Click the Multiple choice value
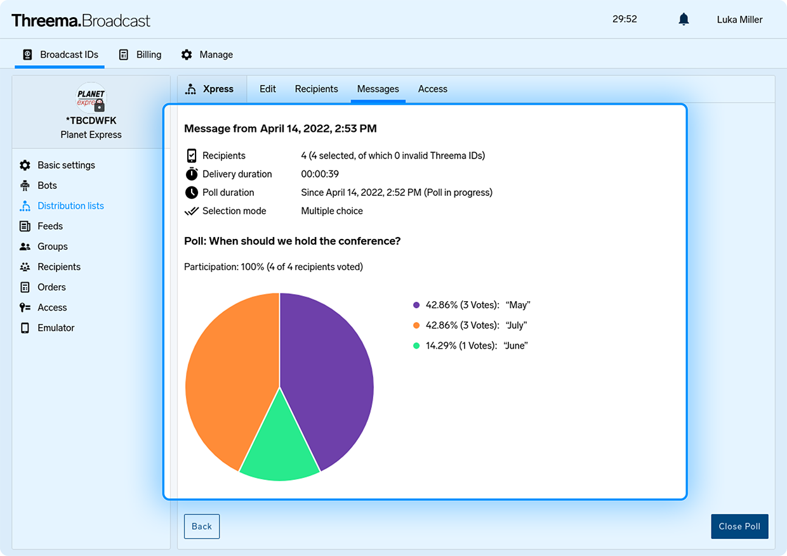 point(332,210)
